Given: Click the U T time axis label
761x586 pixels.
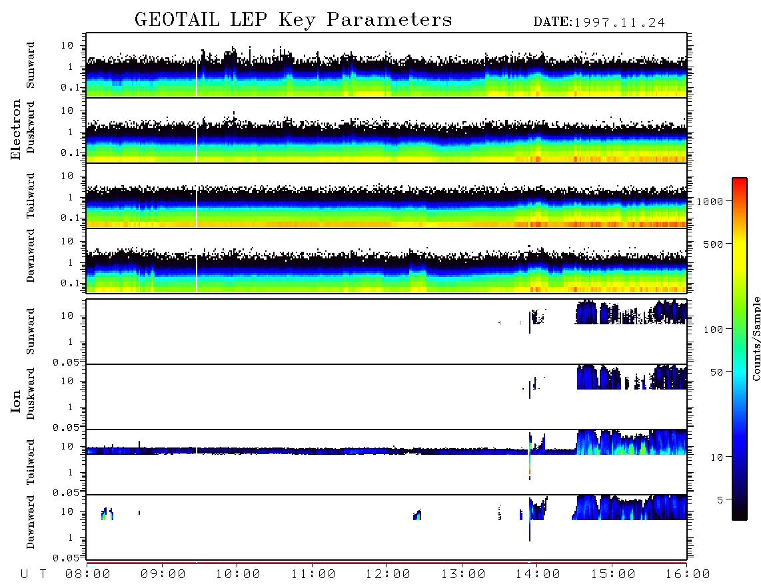Looking at the screenshot, I should point(33,575).
